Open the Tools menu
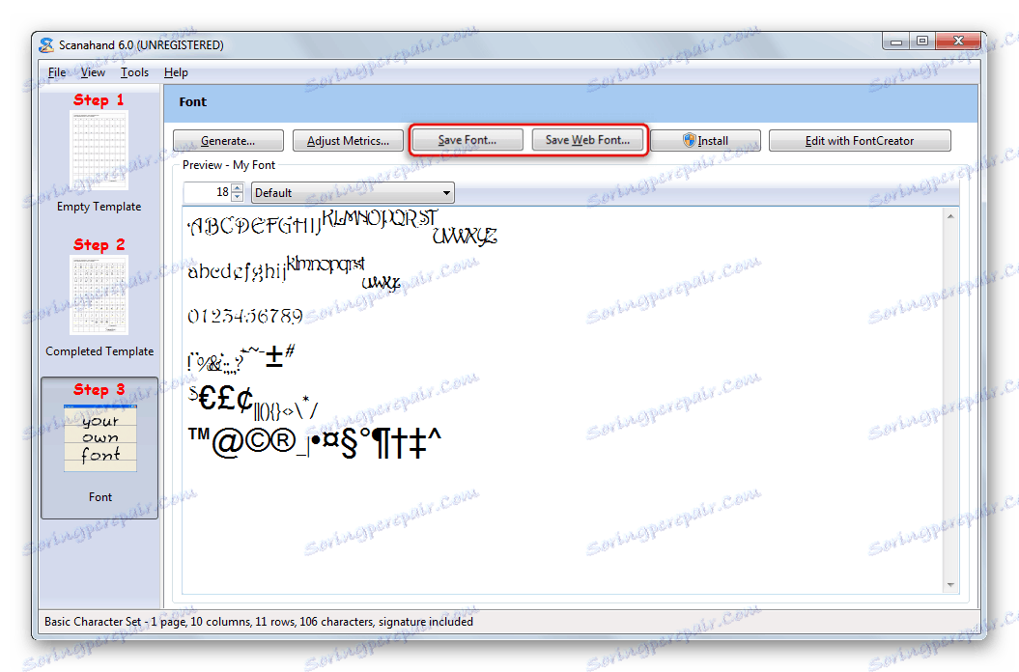 click(134, 72)
